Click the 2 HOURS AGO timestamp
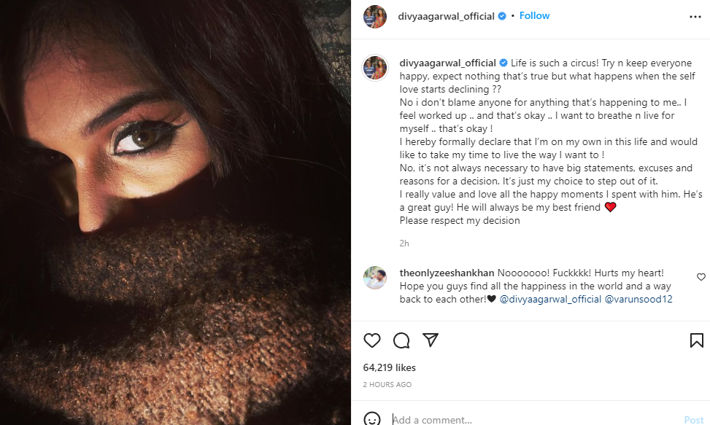This screenshot has width=710, height=425. coord(387,384)
